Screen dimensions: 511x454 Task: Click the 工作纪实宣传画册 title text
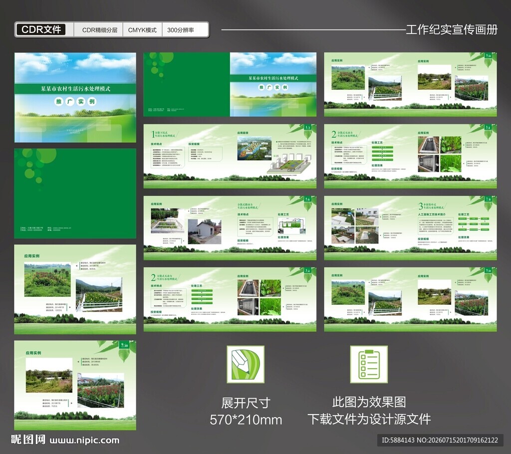point(452,29)
